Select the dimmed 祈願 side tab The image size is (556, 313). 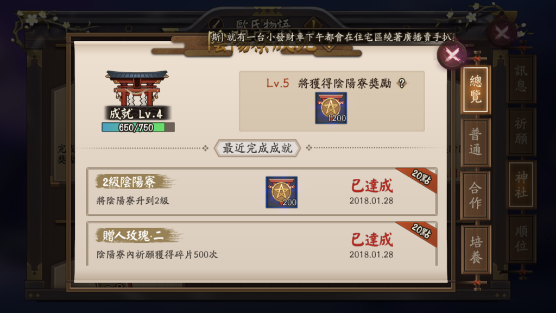point(521,131)
